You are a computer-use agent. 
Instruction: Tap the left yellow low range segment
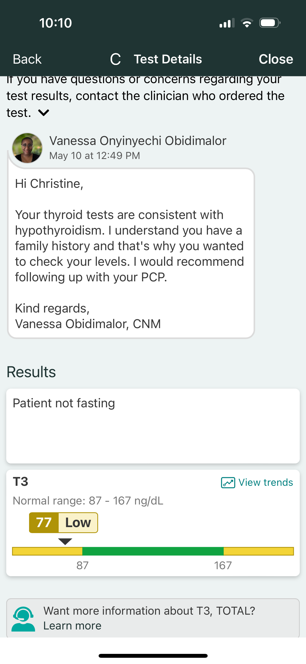pyautogui.click(x=47, y=551)
